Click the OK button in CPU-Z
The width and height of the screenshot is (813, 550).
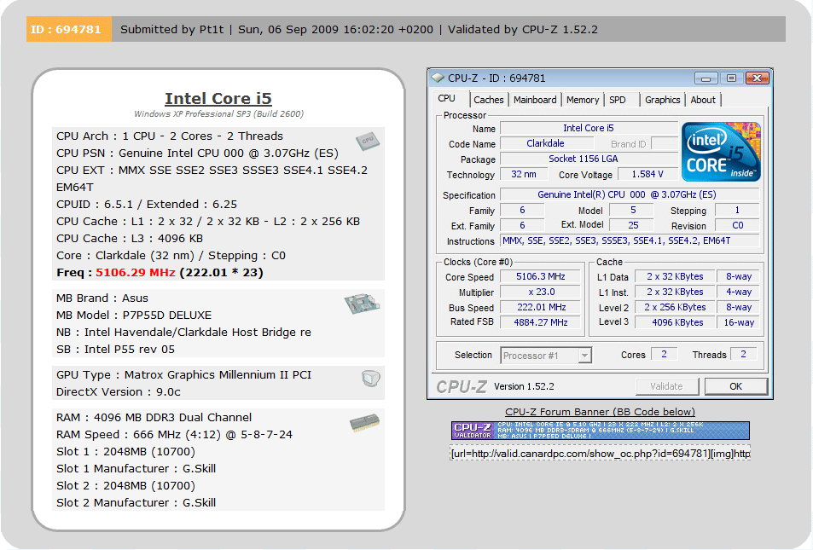[735, 386]
